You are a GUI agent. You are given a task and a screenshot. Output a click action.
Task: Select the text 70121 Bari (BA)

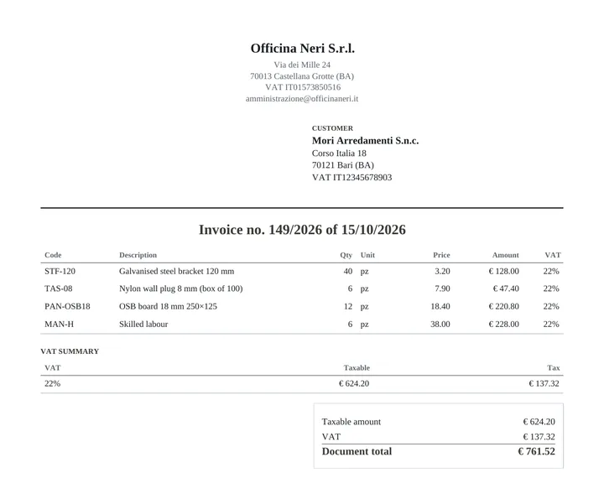click(343, 165)
